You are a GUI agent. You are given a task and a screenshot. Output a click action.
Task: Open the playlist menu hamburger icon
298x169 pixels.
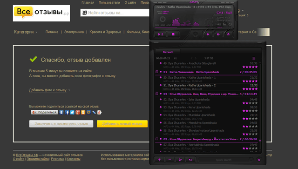[x=254, y=58]
